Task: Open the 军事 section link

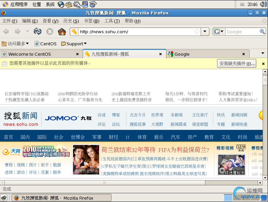Action: [97, 137]
